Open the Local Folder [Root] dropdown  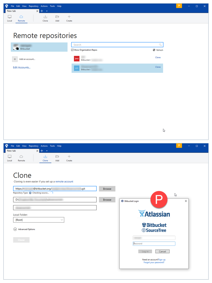coord(38,220)
